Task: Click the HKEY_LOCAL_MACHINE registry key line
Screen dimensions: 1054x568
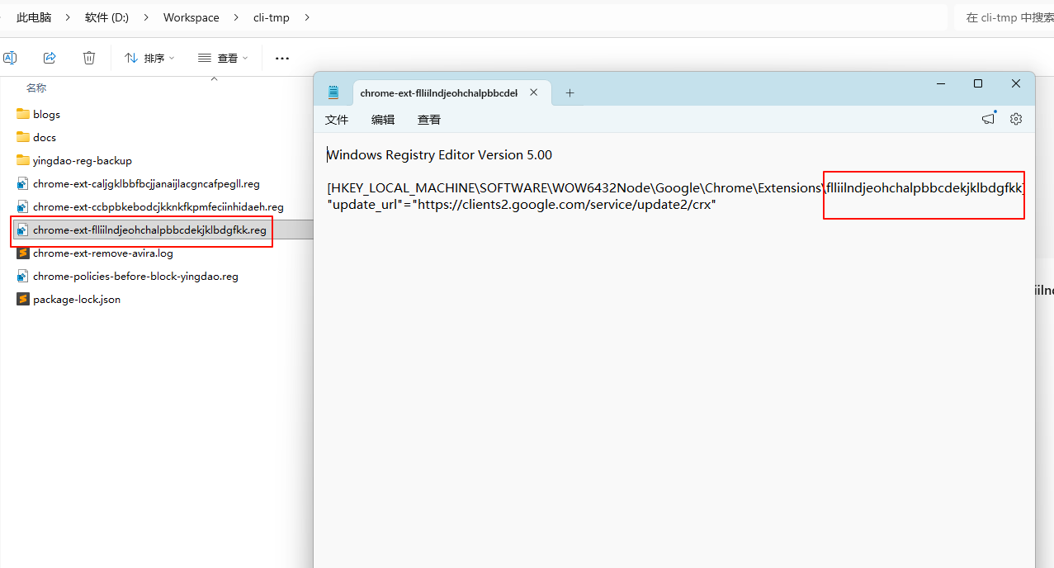Action: [x=676, y=187]
